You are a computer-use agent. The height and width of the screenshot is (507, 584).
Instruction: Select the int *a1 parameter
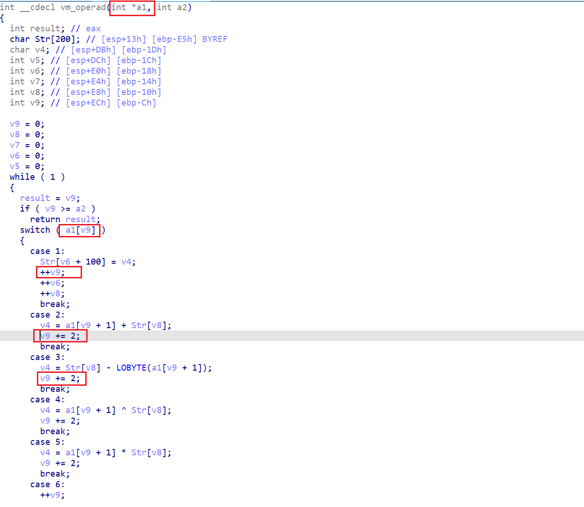(131, 7)
